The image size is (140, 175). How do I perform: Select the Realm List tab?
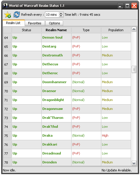pos(13,23)
